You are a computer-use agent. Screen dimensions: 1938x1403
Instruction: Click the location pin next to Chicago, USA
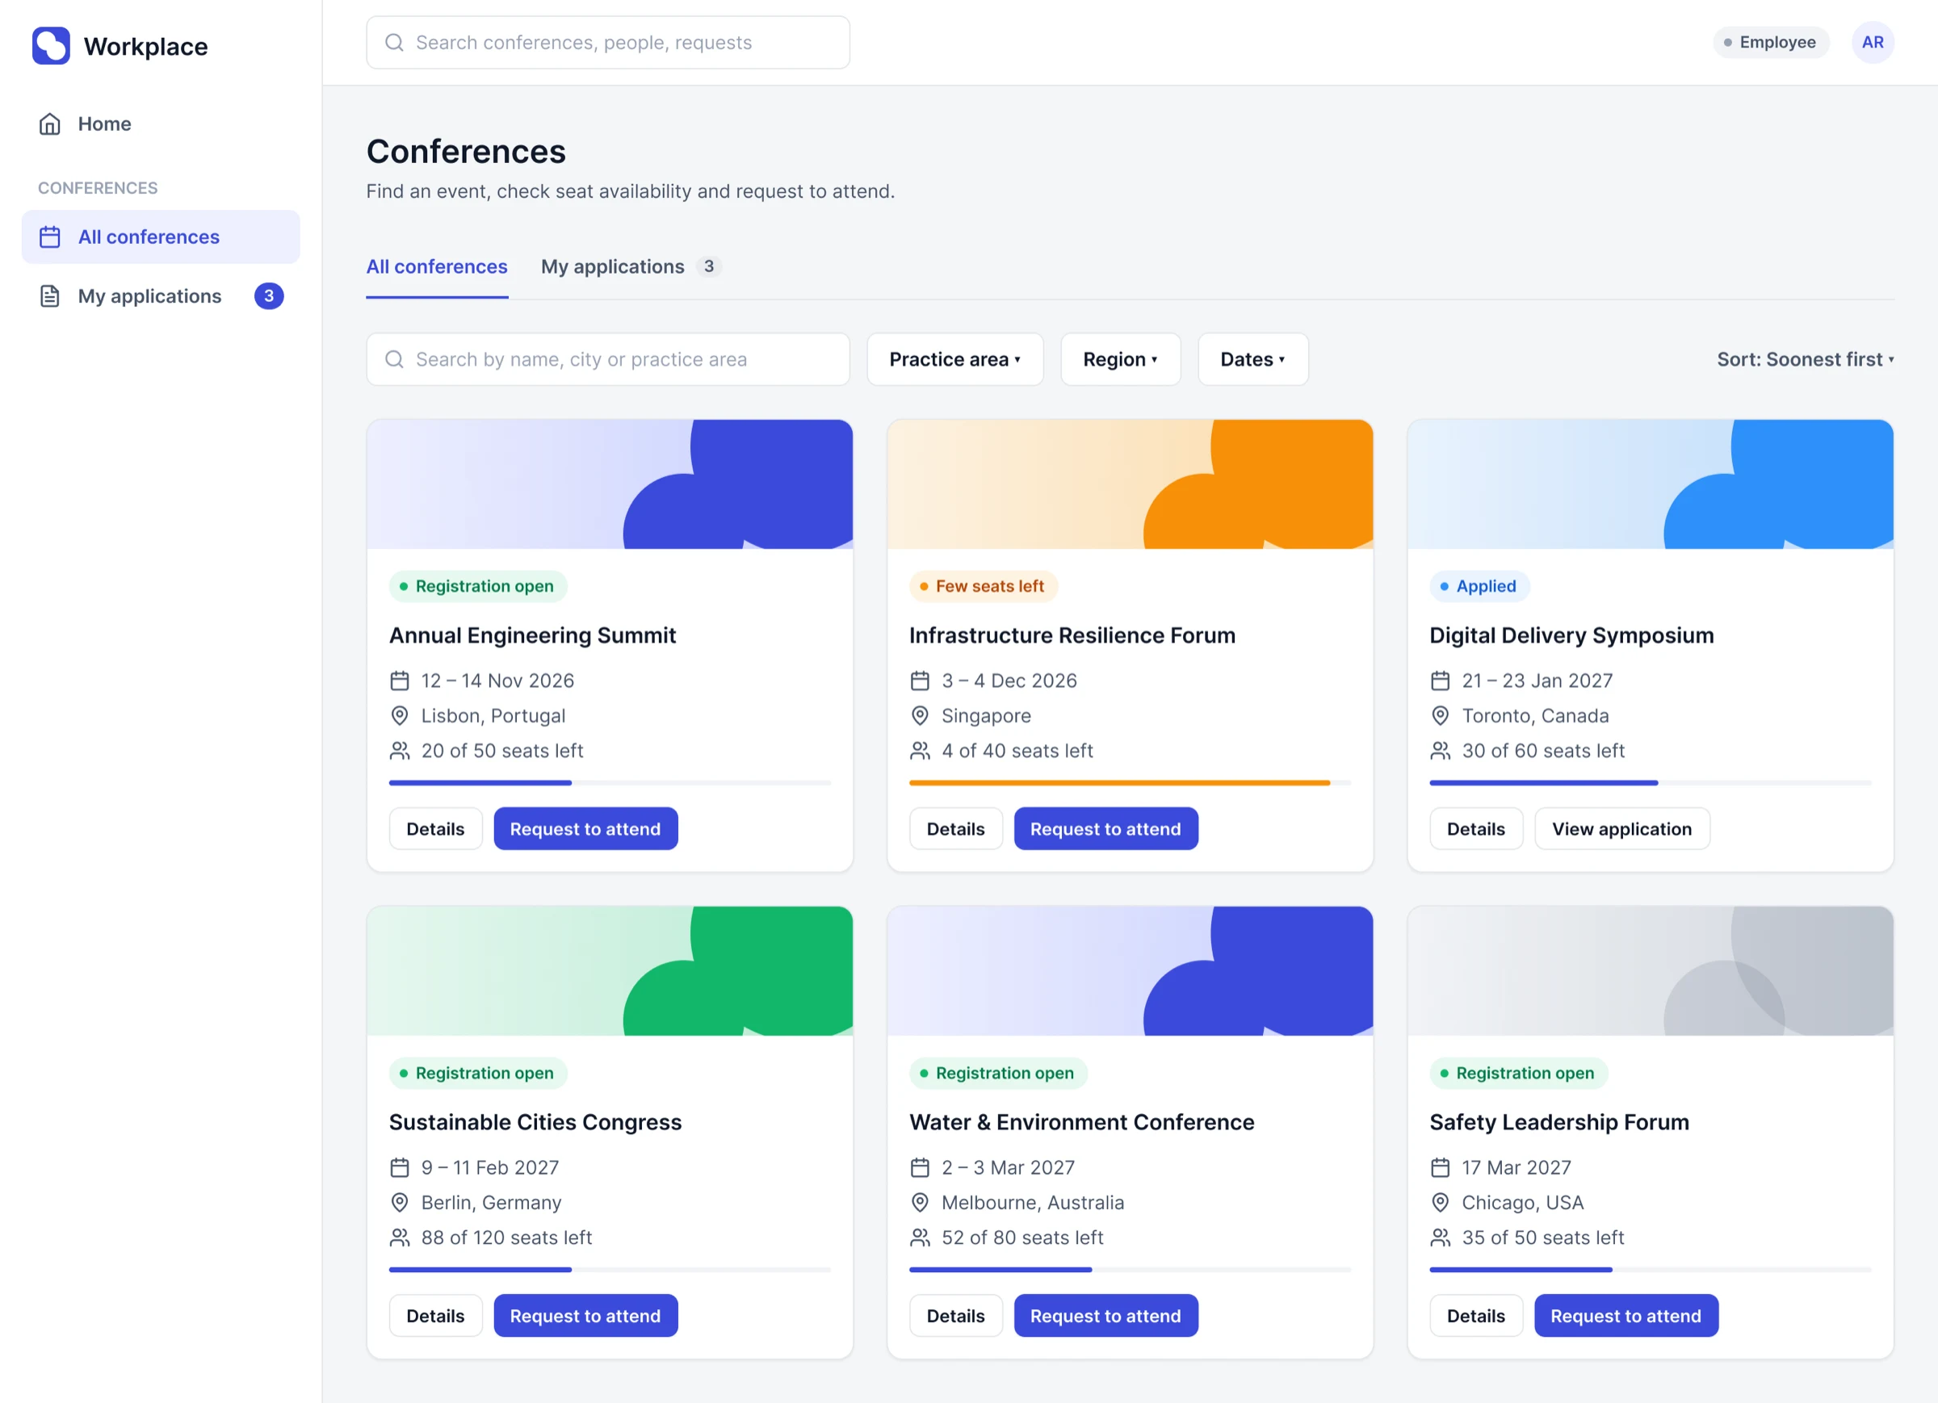[1440, 1202]
